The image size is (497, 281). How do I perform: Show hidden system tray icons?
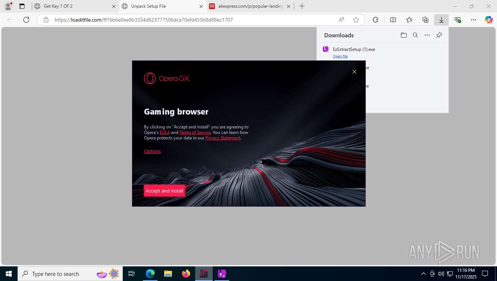pyautogui.click(x=424, y=274)
